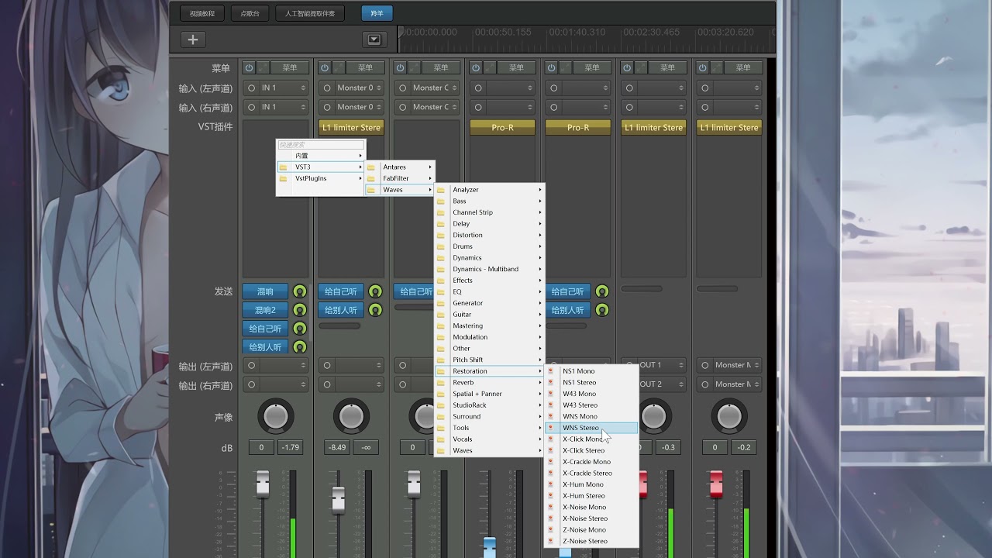Click the folder icon beside Analyzer

click(x=440, y=190)
